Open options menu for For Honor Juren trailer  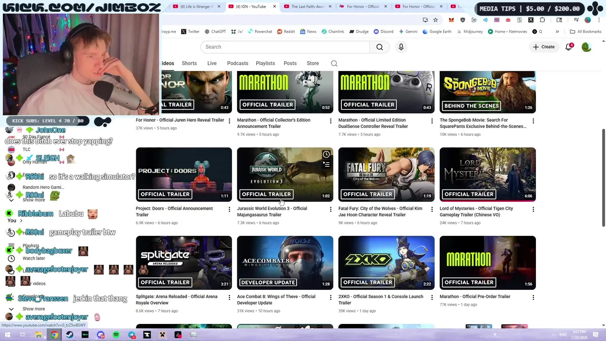point(229,121)
